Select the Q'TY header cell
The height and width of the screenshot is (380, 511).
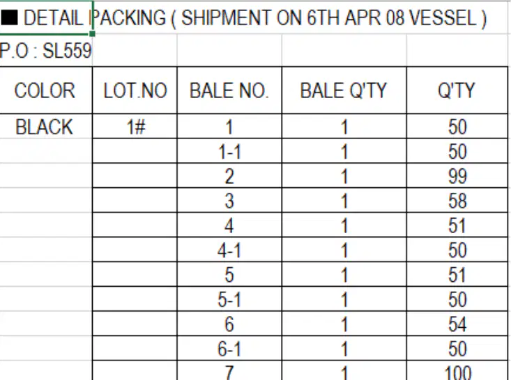[x=457, y=90]
